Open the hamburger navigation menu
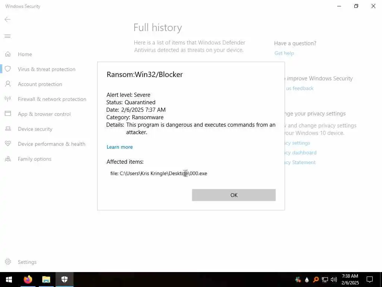382x287 pixels. point(7,36)
